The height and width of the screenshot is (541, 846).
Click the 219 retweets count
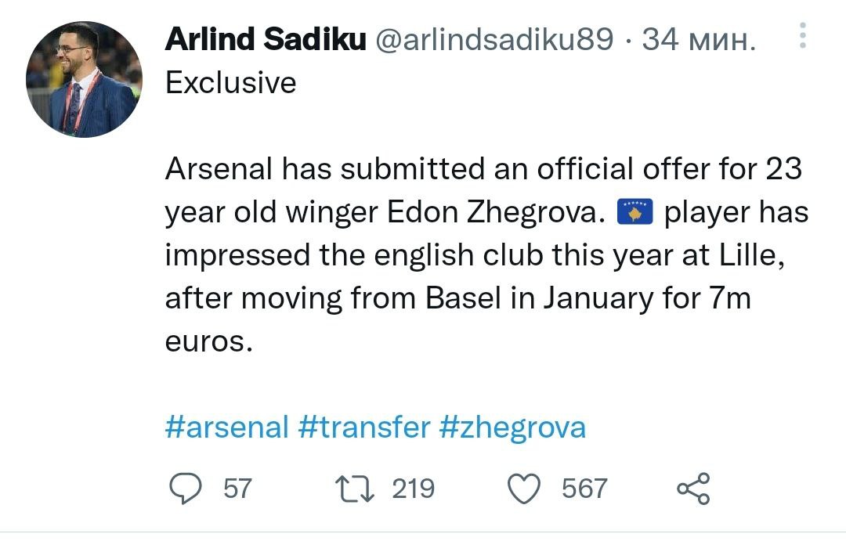tap(413, 489)
